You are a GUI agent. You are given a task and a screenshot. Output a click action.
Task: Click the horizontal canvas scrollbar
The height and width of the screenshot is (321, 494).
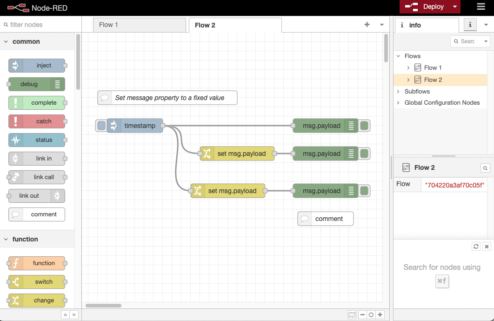pos(103,306)
